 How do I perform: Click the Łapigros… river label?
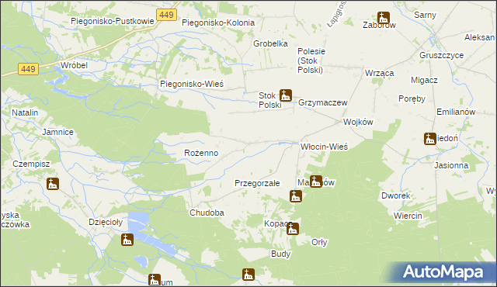(337, 14)
